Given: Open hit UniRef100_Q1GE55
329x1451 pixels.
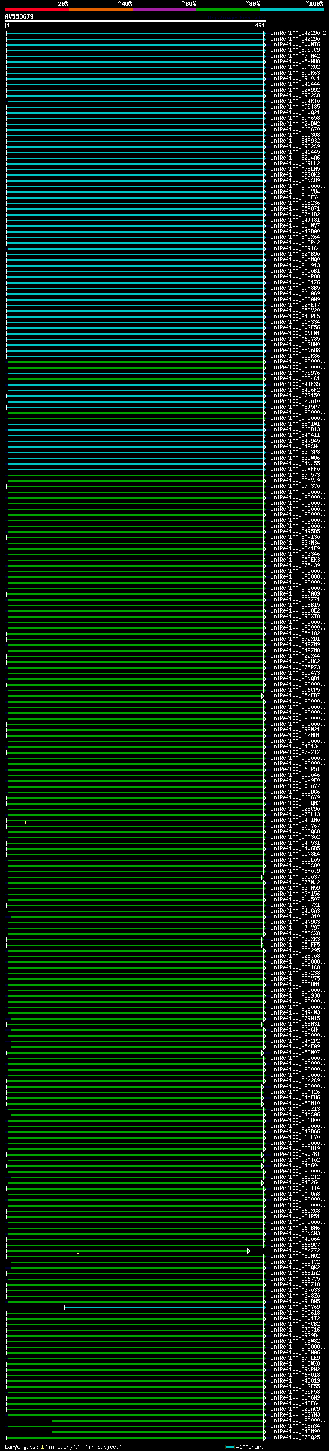Looking at the screenshot, I should 295,1386.
